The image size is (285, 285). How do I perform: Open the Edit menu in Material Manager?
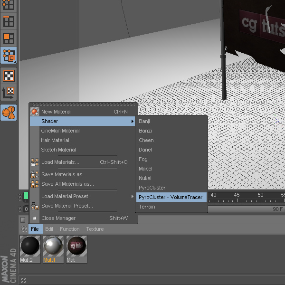click(49, 229)
